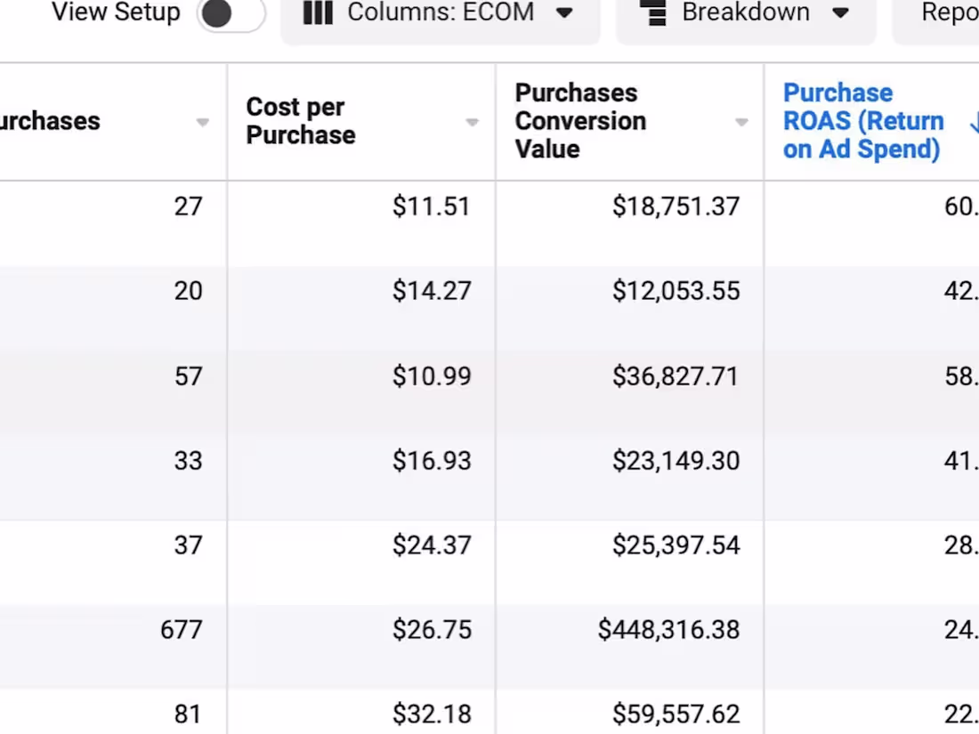Toggle the View Setup switch
Viewport: 979px width, 734px height.
click(231, 13)
